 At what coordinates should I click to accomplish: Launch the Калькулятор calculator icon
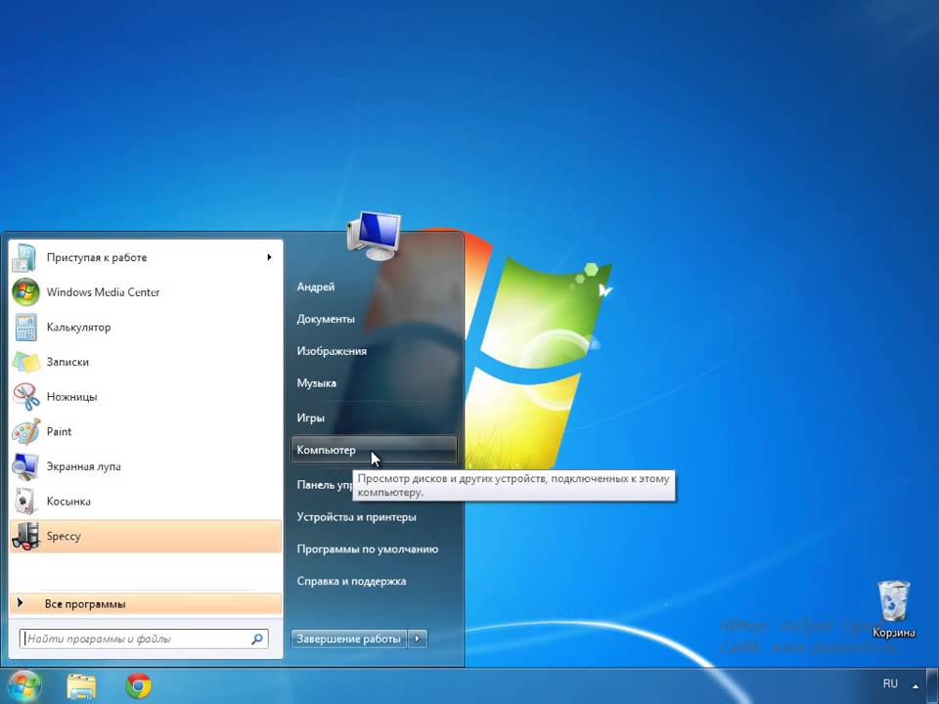[25, 327]
